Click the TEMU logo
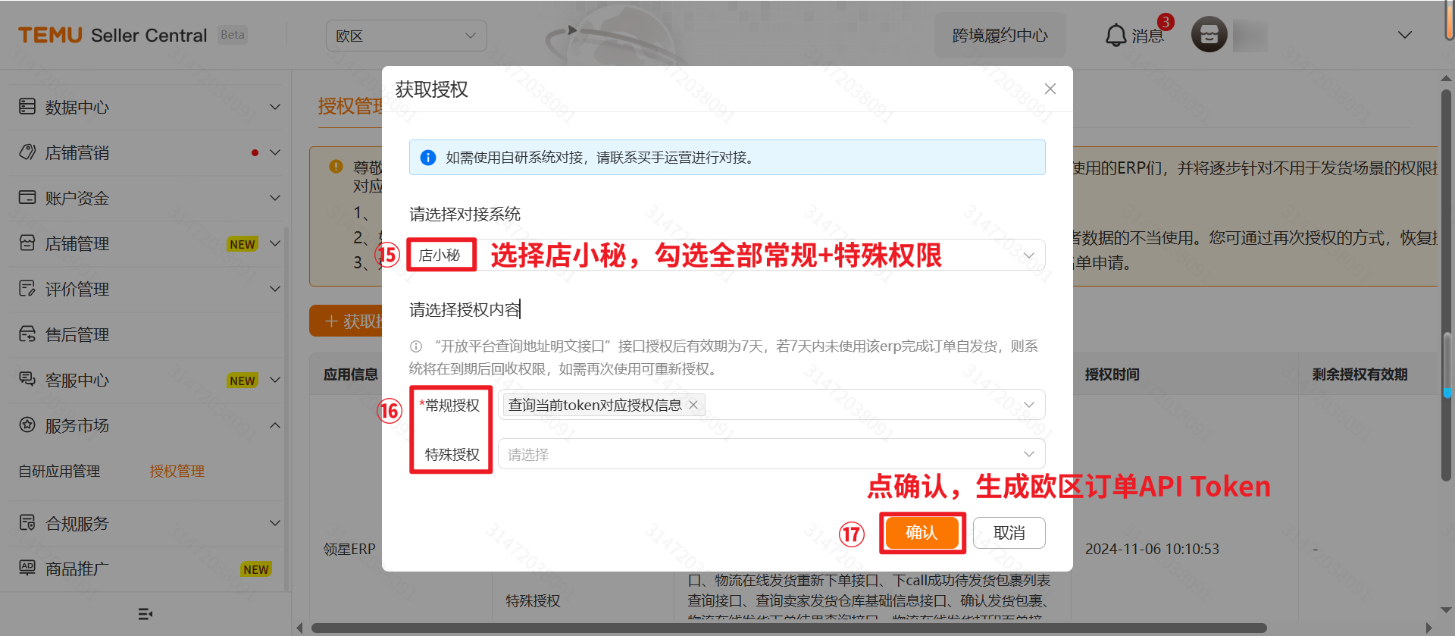This screenshot has height=636, width=1455. 50,36
